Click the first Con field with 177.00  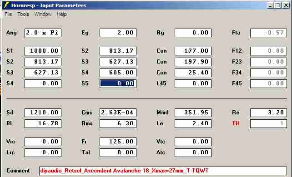click(x=193, y=51)
